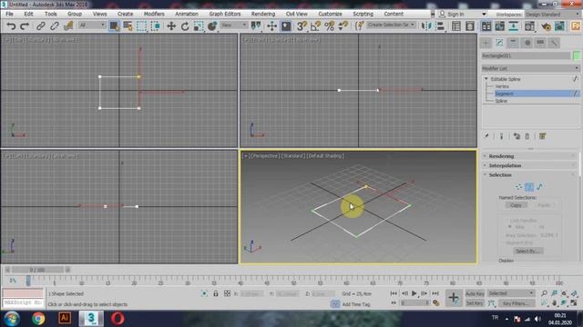Activate the Select and Rotate tool
The height and width of the screenshot is (327, 583).
point(185,26)
